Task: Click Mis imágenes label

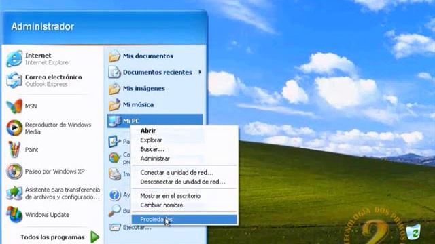Action: (144, 89)
